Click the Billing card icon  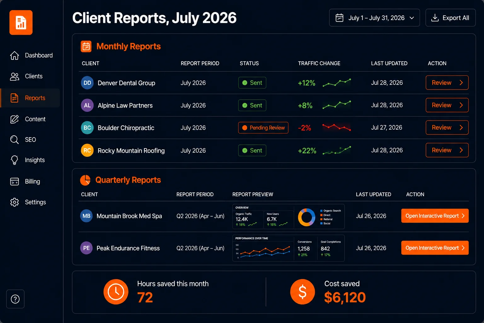click(x=14, y=181)
